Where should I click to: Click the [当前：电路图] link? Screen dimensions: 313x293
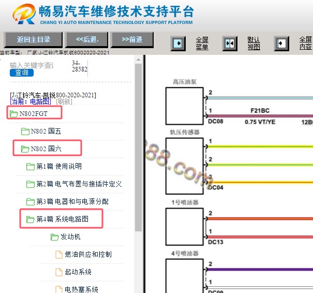31,101
